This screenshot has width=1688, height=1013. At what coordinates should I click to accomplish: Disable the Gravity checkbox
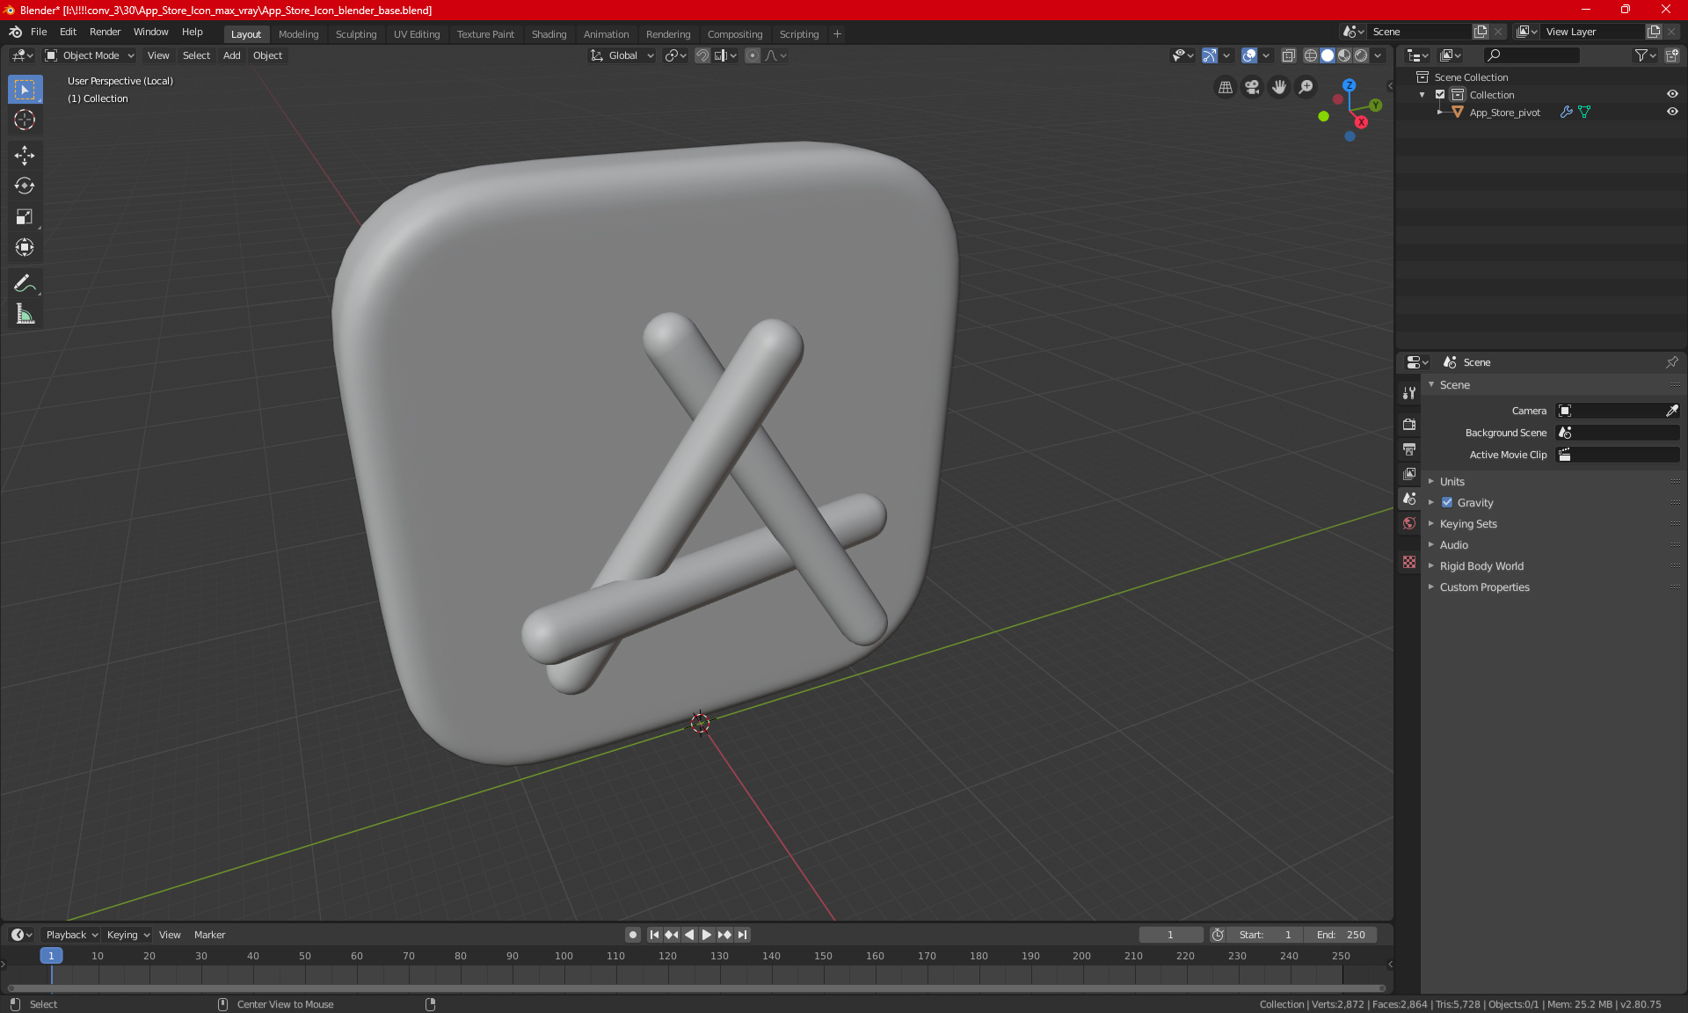pyautogui.click(x=1447, y=503)
